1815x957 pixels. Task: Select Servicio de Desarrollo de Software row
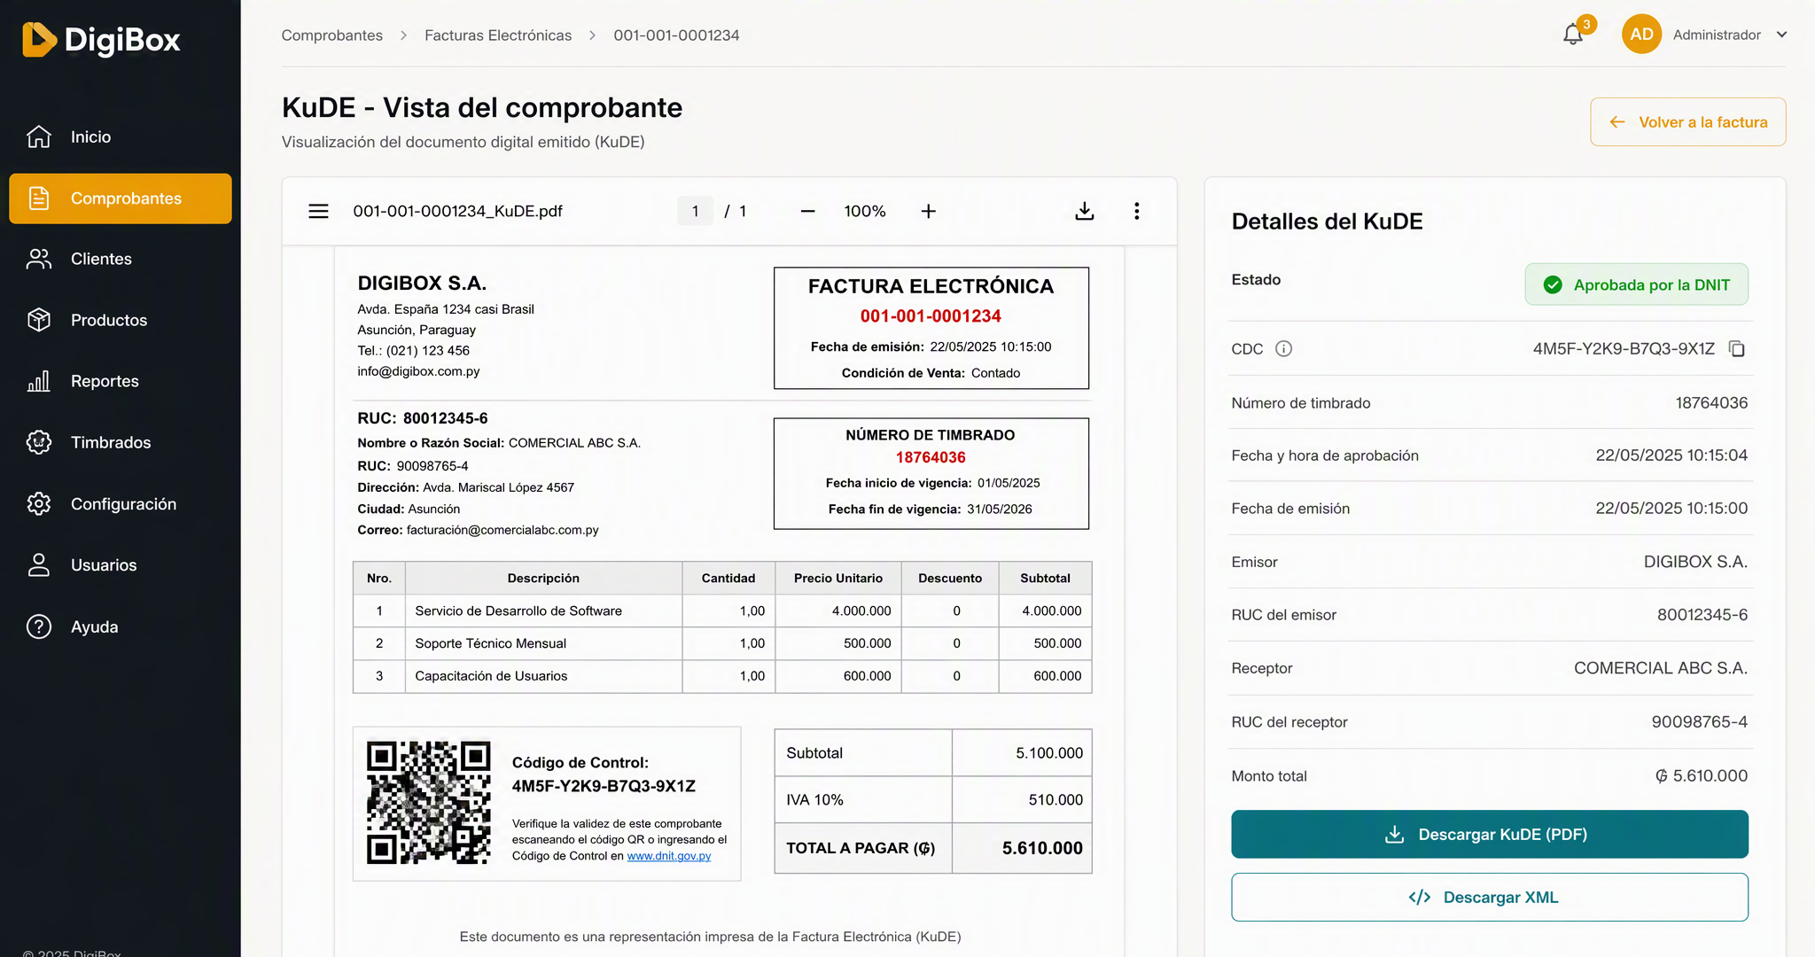[x=721, y=611]
